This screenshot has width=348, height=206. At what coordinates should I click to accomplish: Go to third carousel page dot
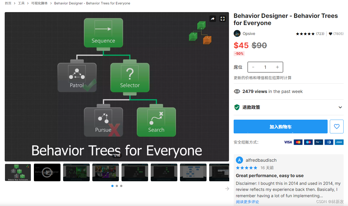coord(121,186)
